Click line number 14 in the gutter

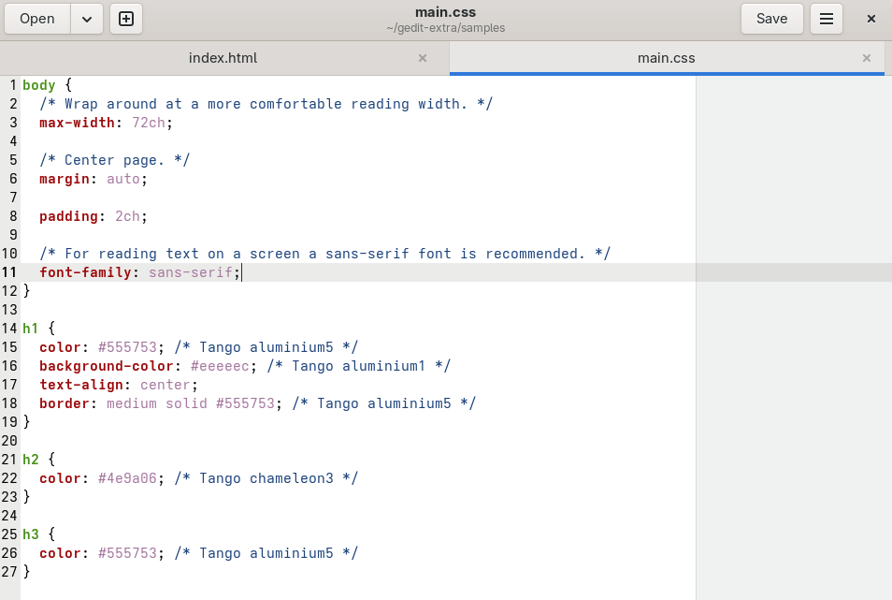(x=9, y=329)
